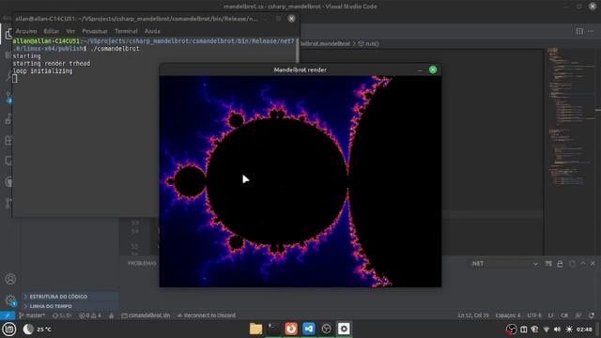Open the Arquivo menu in the terminal
The height and width of the screenshot is (338, 601).
[x=26, y=31]
